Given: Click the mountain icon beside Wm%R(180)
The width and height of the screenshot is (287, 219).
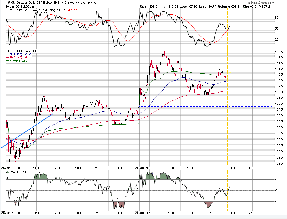Looking at the screenshot, I should tap(8, 172).
